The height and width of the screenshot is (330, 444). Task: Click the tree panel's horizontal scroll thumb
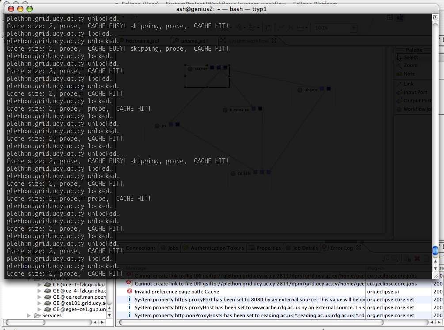pyautogui.click(x=25, y=322)
